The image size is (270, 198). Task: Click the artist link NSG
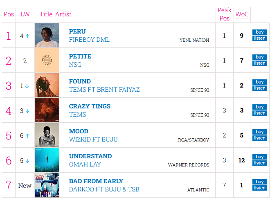click(75, 65)
